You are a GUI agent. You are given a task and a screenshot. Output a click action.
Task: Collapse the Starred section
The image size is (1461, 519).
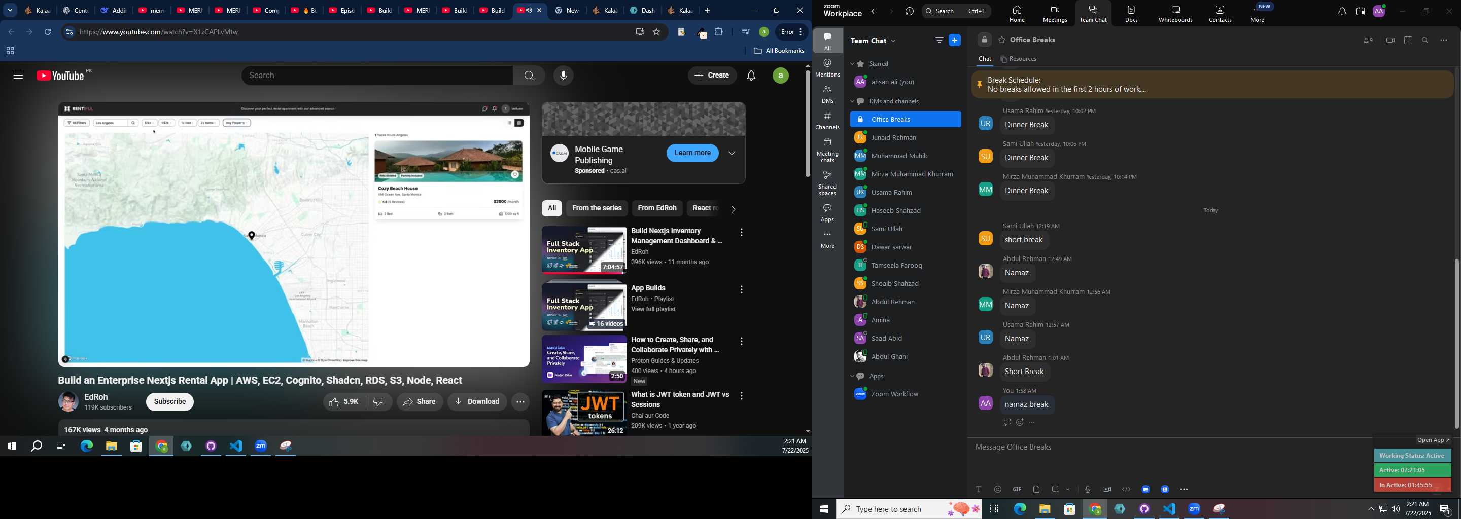(x=852, y=64)
